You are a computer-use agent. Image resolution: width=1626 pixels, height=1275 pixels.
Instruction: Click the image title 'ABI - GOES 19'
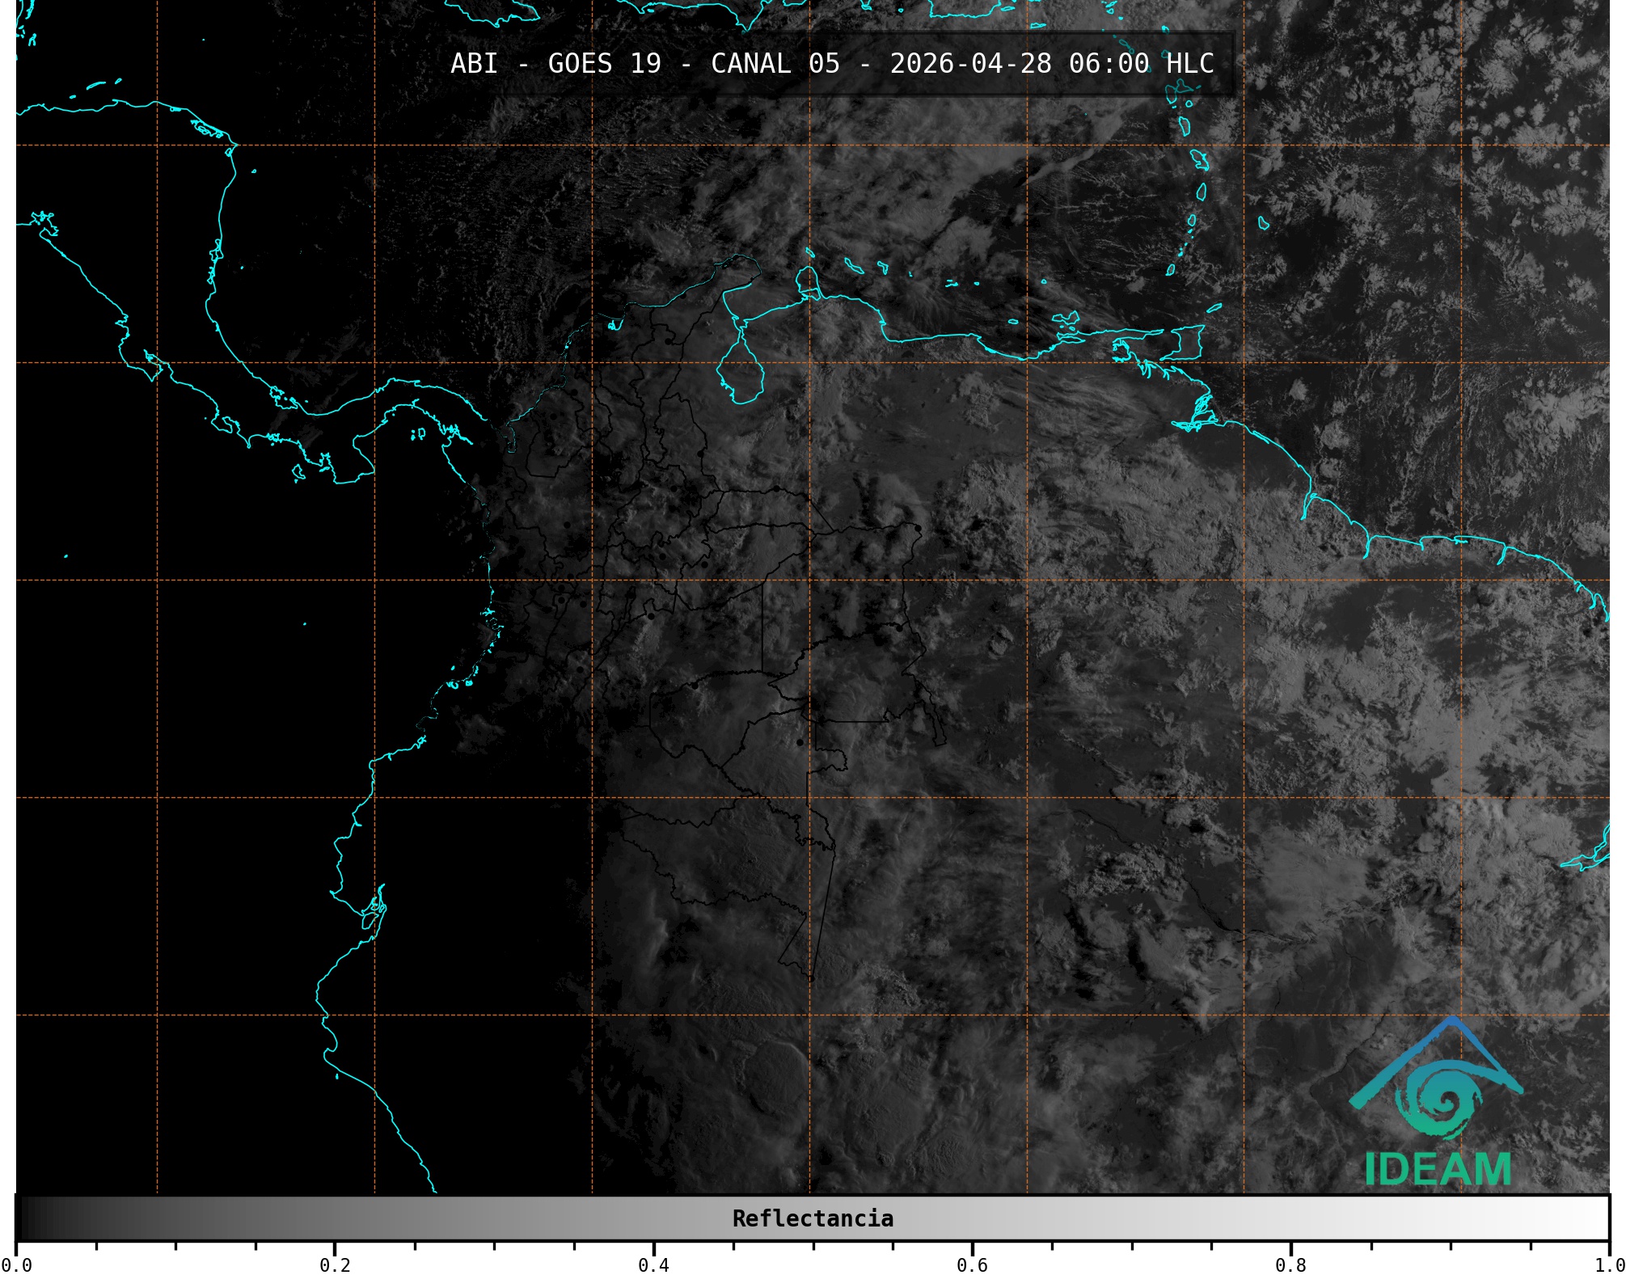tap(555, 63)
